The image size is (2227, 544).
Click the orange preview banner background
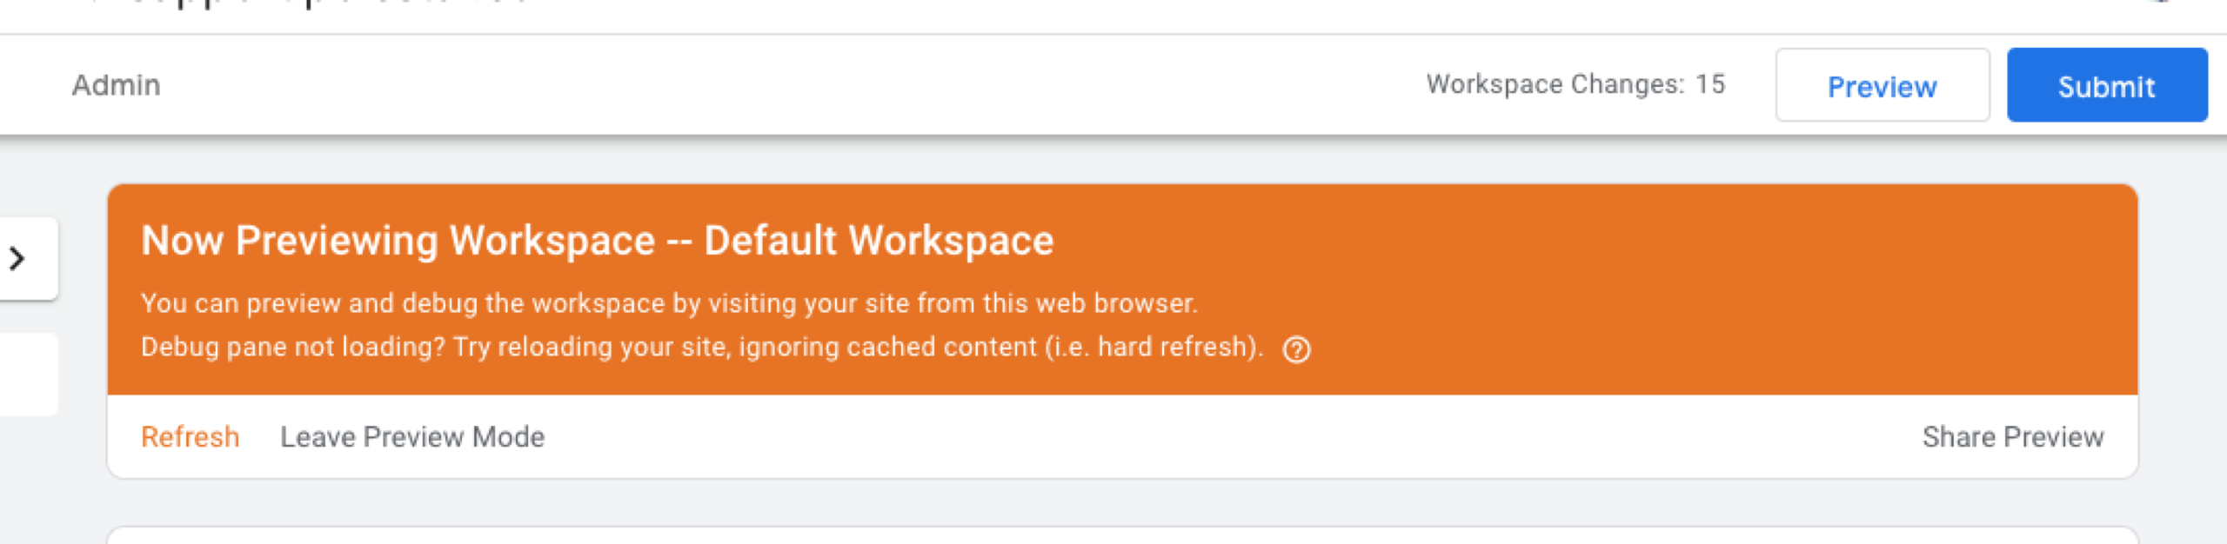pos(1653,287)
